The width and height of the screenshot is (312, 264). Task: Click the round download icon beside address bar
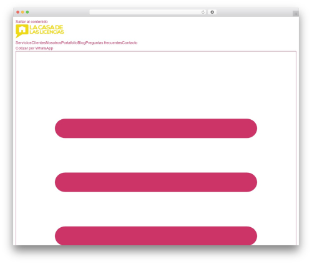[212, 12]
